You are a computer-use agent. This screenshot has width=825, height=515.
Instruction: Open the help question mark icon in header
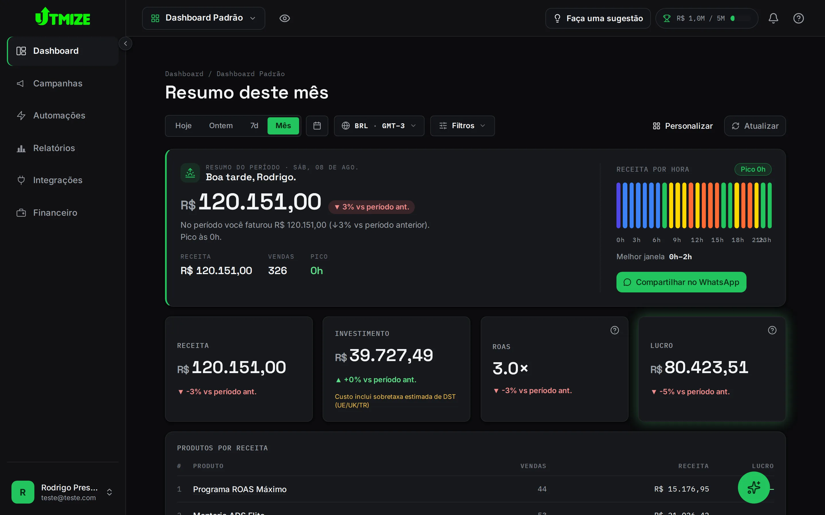[798, 18]
